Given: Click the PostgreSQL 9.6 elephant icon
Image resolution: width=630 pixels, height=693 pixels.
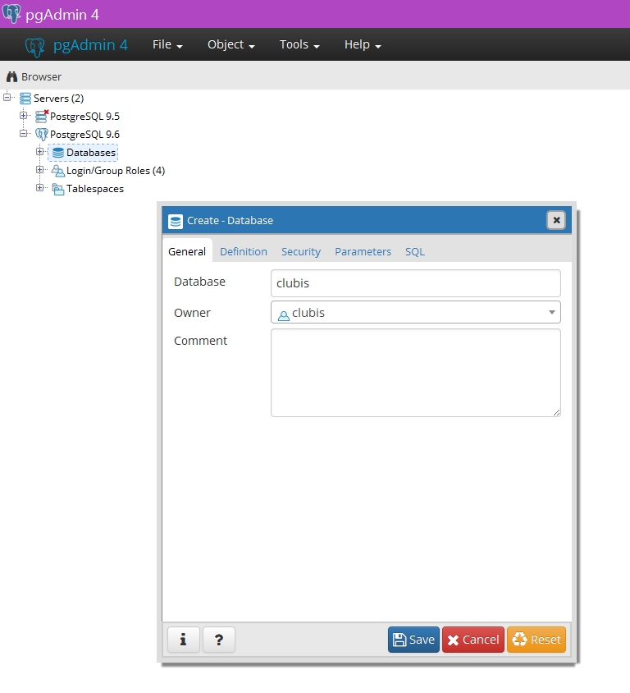Looking at the screenshot, I should click(42, 135).
